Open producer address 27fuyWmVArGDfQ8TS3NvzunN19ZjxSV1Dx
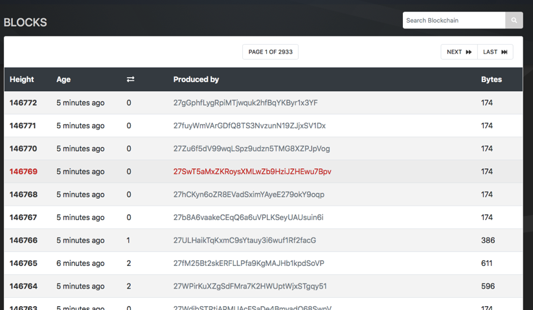 point(249,126)
